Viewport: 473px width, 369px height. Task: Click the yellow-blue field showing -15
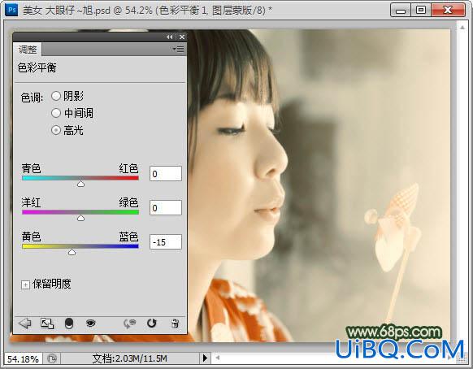pos(166,241)
